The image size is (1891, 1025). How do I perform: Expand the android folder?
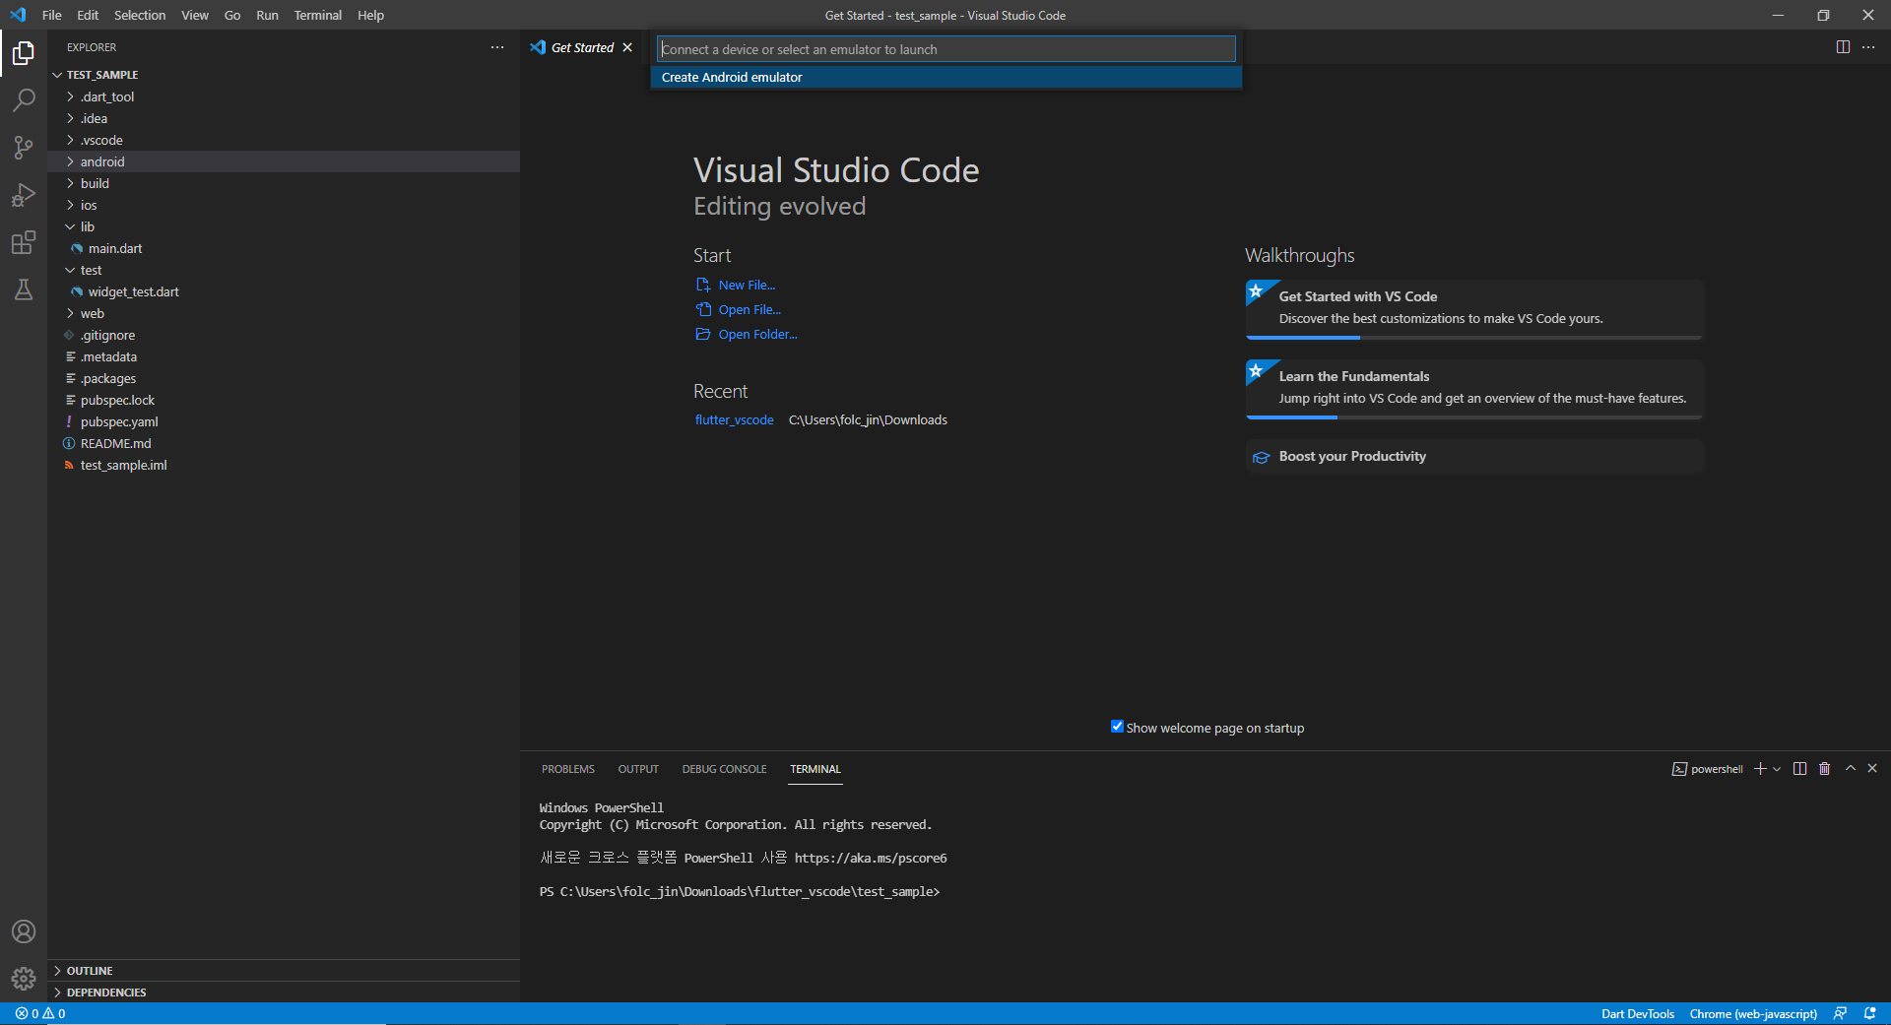70,161
